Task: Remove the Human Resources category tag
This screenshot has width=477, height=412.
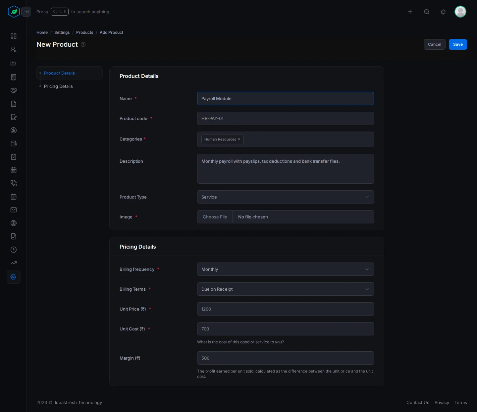Action: [239, 139]
